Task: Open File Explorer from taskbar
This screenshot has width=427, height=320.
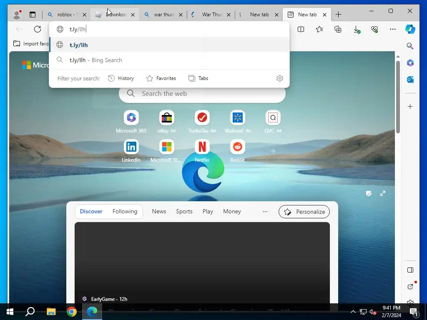Action: pyautogui.click(x=51, y=312)
